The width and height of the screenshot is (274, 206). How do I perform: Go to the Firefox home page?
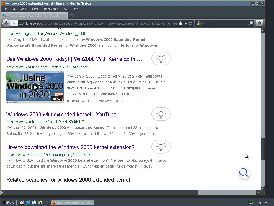pyautogui.click(x=260, y=24)
